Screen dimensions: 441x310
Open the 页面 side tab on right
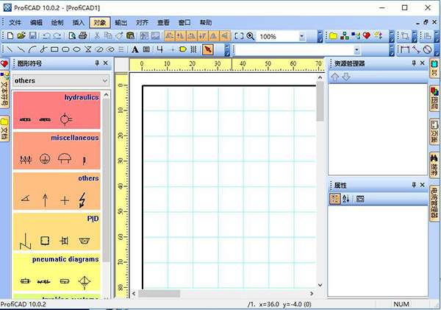(434, 132)
